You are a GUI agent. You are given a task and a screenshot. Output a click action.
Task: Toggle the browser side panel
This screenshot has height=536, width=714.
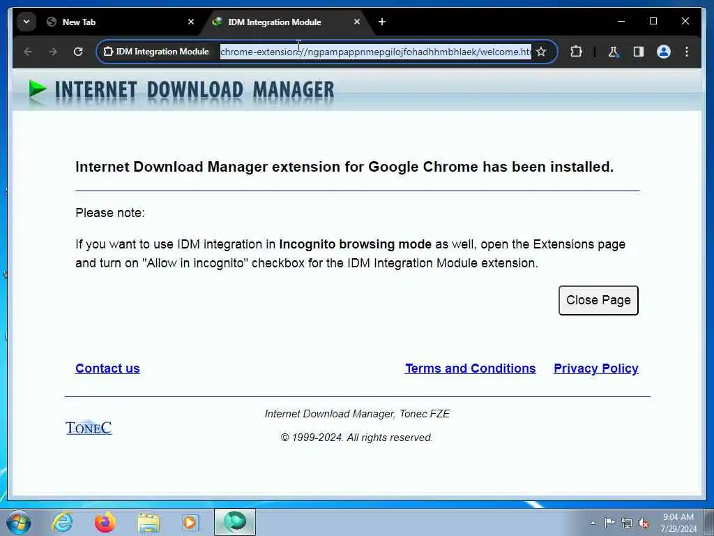tap(639, 52)
